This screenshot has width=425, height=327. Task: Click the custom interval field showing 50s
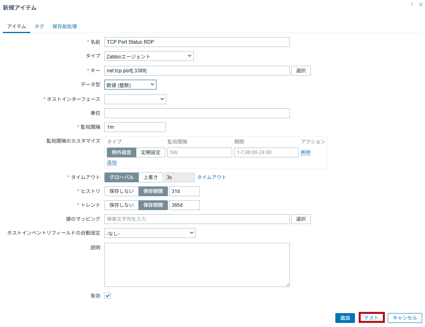[200, 152]
